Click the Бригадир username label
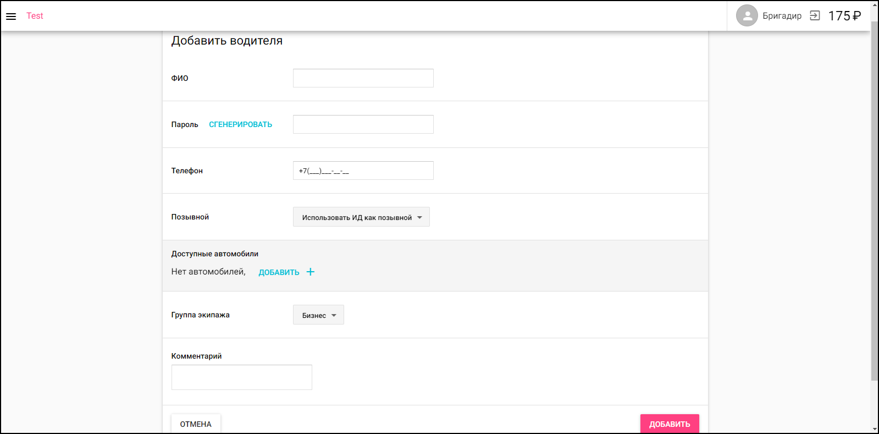This screenshot has width=879, height=434. click(782, 16)
